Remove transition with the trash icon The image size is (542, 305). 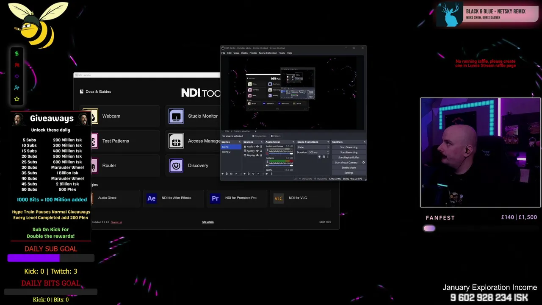324,157
